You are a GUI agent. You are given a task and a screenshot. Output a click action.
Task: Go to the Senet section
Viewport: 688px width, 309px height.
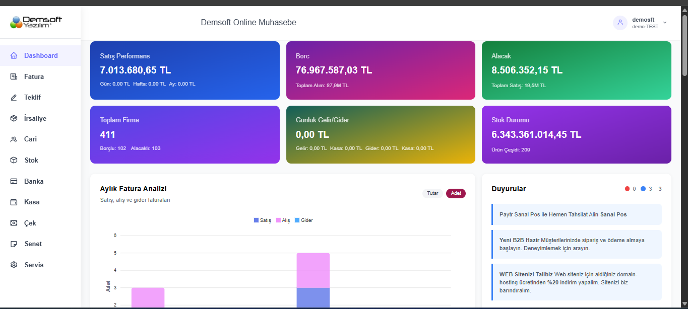33,244
